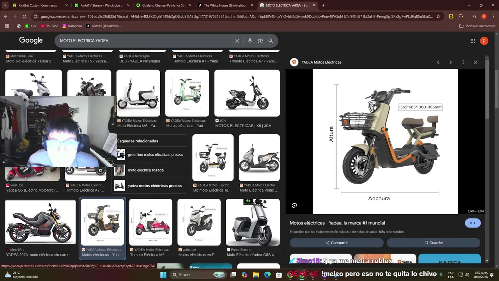Viewport: 499px width, 281px height.
Task: Open the Instagram bookmark
Action: click(x=72, y=26)
